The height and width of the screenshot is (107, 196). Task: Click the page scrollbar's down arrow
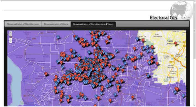[x=194, y=105]
